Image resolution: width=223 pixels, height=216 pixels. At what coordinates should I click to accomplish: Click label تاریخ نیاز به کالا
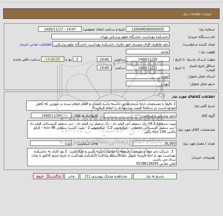pyautogui.click(x=86, y=116)
